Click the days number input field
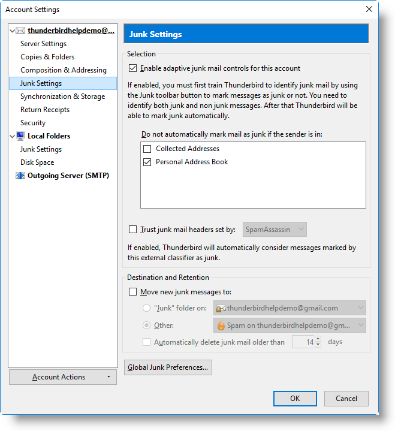 tap(303, 342)
